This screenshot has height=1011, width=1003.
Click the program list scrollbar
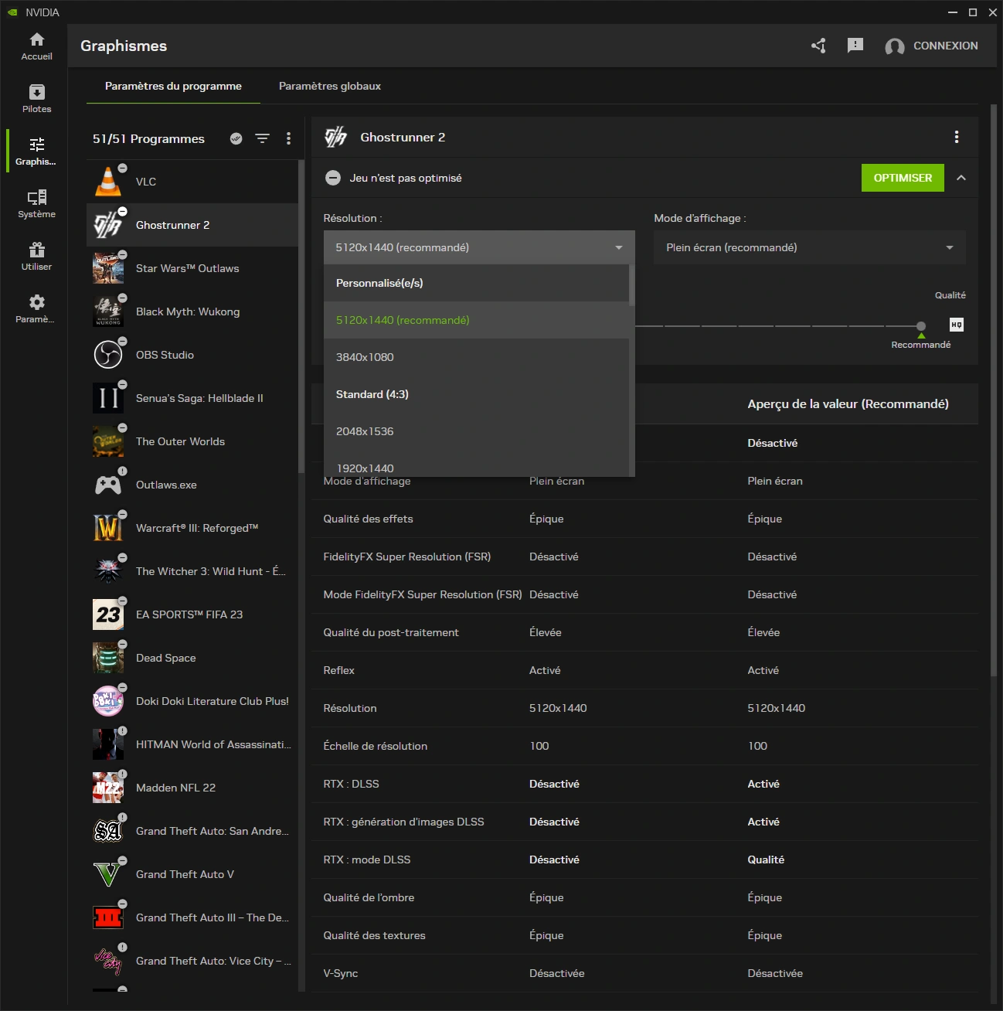click(301, 317)
